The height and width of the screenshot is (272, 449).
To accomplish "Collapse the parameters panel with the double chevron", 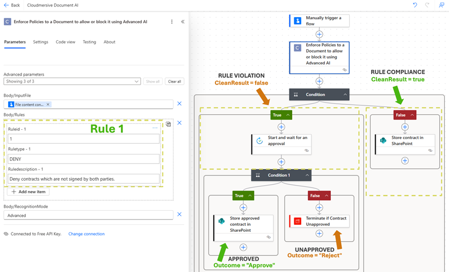I will click(x=183, y=22).
